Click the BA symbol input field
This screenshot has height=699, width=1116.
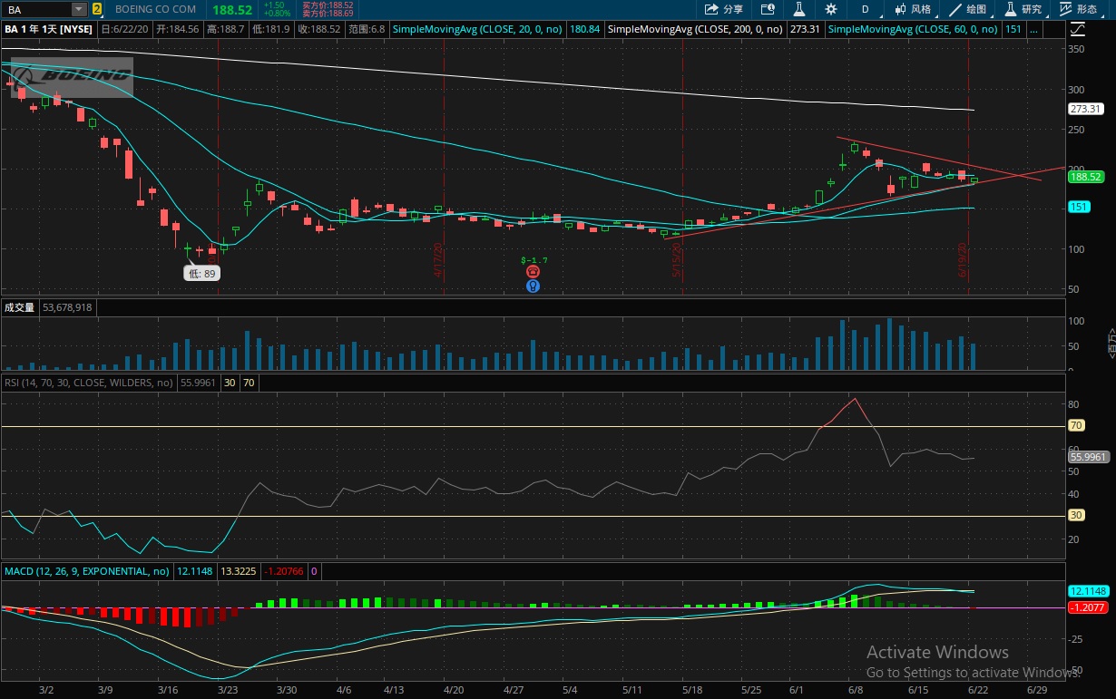(36, 9)
